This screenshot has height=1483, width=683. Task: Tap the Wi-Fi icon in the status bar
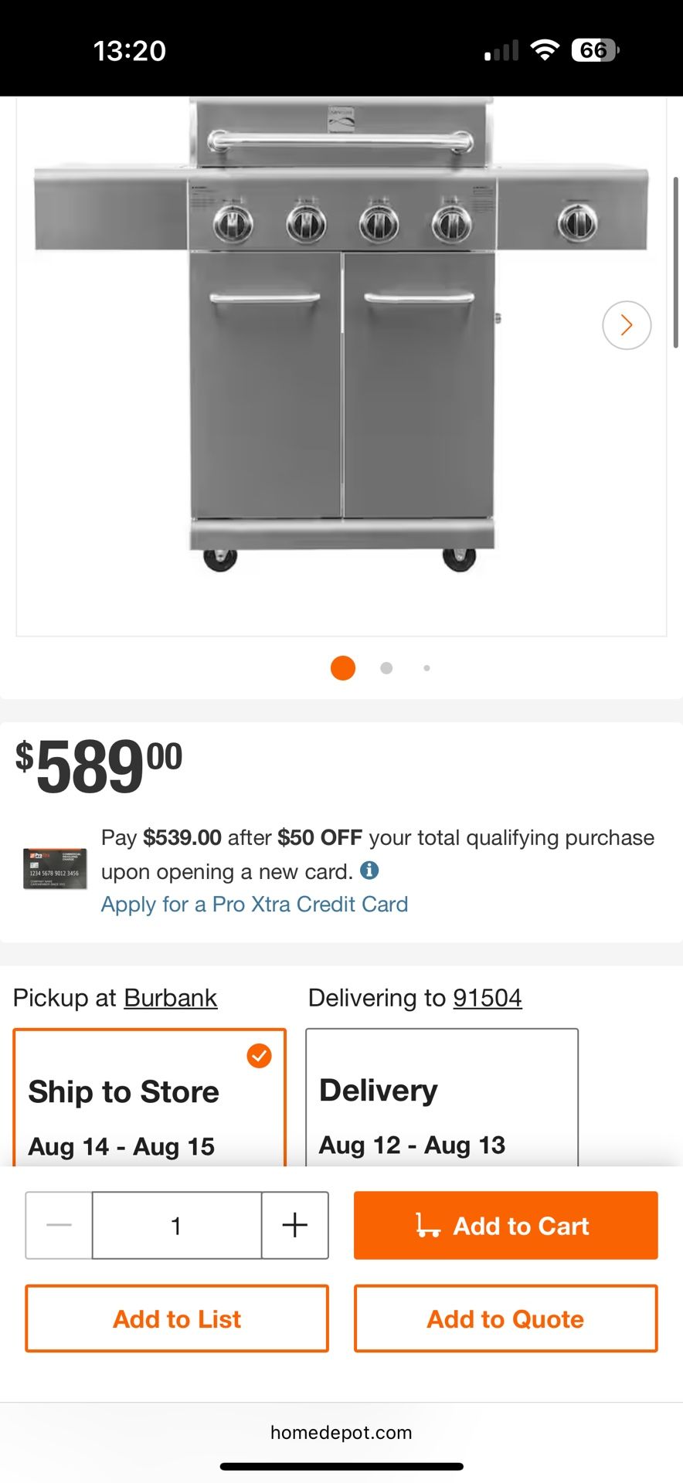pos(544,49)
